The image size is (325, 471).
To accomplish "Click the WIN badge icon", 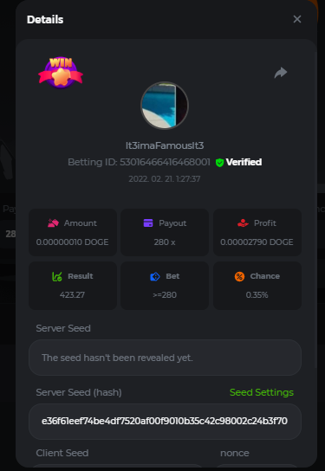I will click(x=61, y=73).
